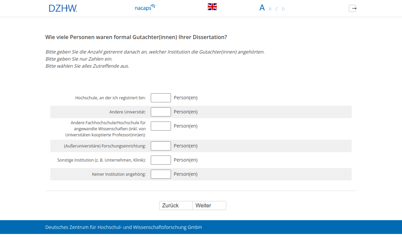This screenshot has height=237, width=402.
Task: Click the exit survey arrow icon
Action: point(352,8)
